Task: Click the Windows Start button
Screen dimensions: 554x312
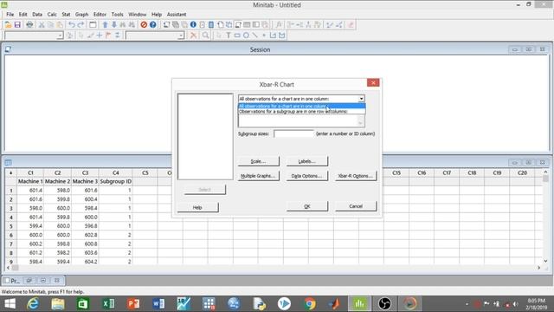Action: (x=10, y=303)
